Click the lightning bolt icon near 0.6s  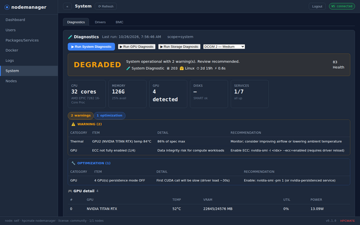[x=216, y=68]
